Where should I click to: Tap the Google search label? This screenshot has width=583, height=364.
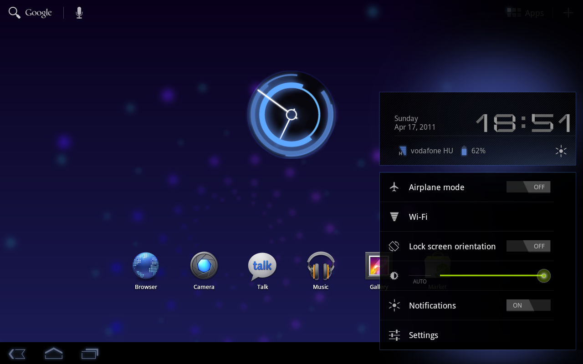coord(38,13)
